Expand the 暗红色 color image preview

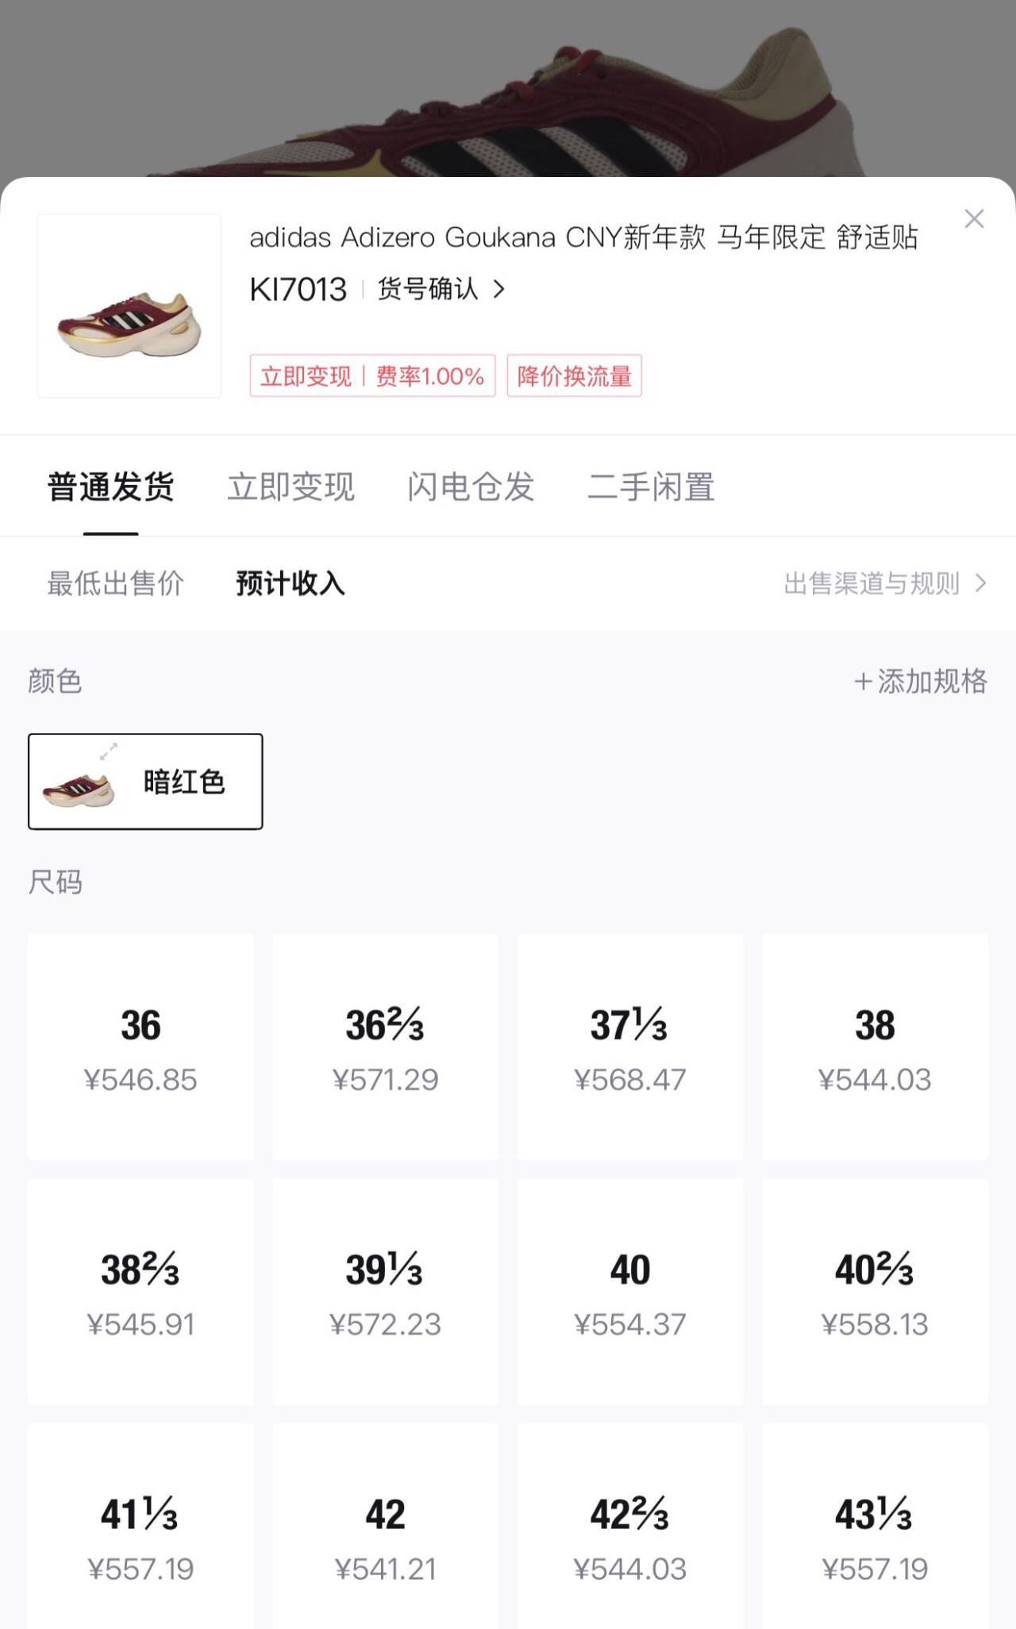[109, 751]
